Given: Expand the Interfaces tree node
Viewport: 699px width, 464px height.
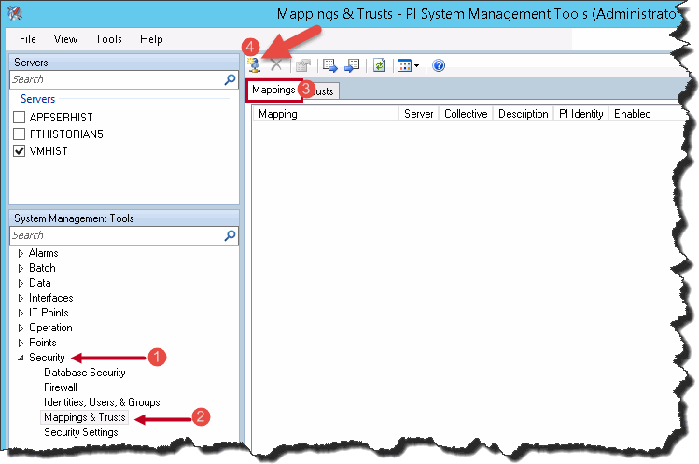Looking at the screenshot, I should tap(21, 298).
